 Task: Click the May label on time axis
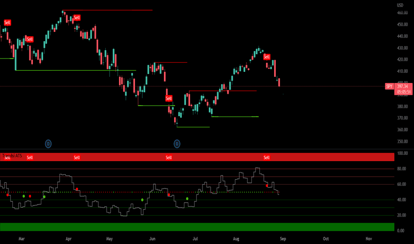click(109, 239)
